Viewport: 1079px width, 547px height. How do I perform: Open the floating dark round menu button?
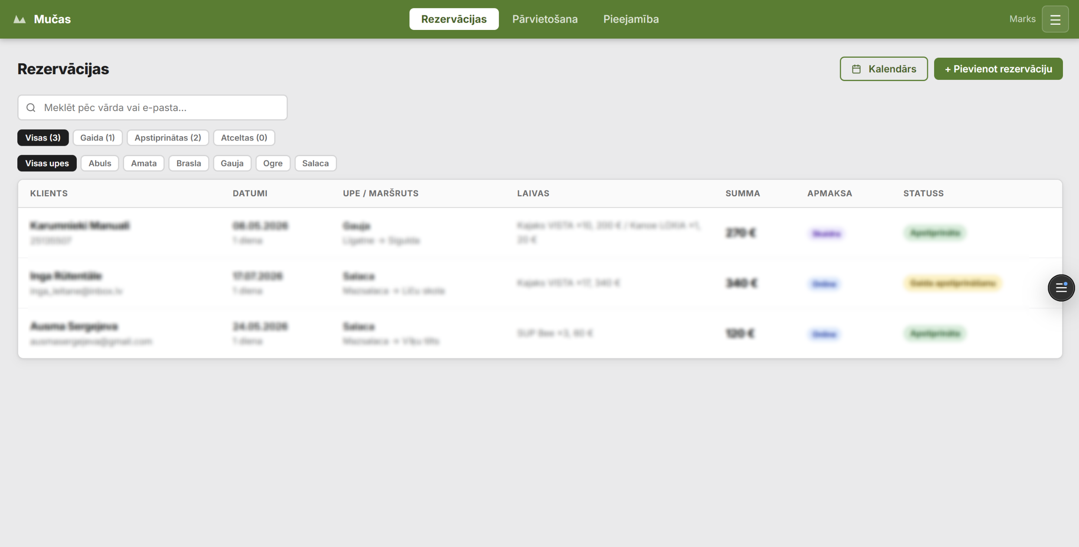click(1061, 288)
